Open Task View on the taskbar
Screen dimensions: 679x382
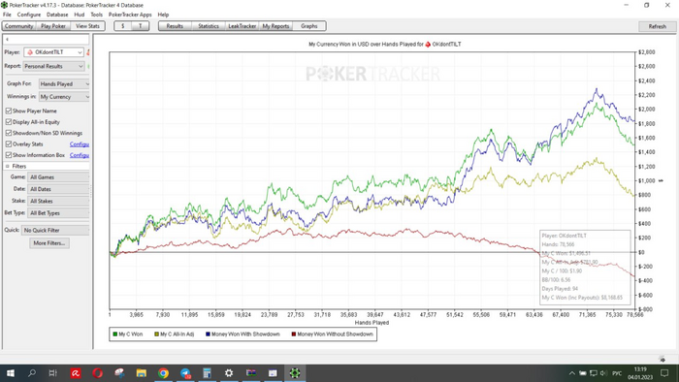(52, 373)
